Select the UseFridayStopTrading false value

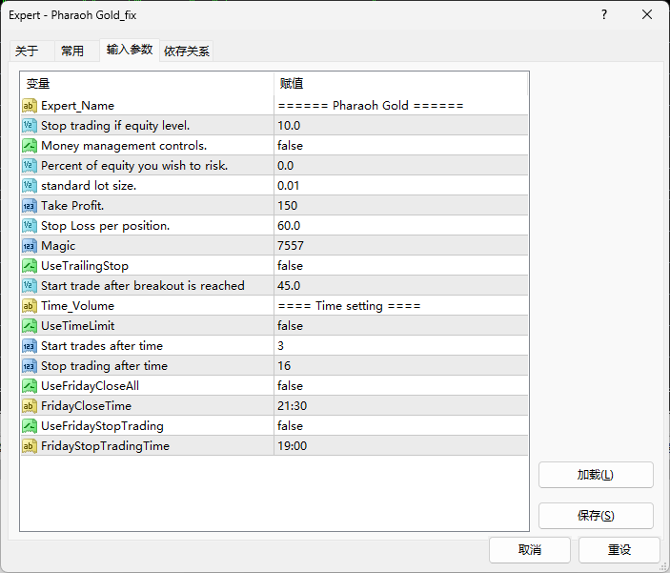coord(290,426)
